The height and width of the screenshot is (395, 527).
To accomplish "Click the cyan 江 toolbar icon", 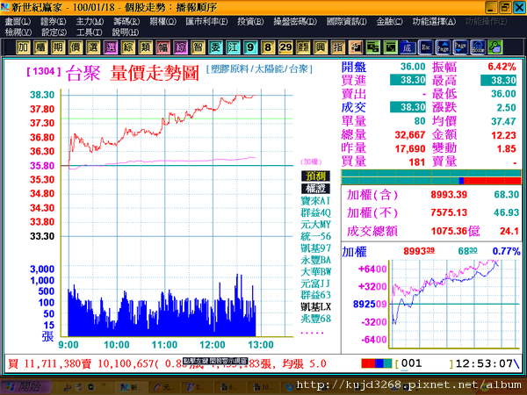I will 233,47.
